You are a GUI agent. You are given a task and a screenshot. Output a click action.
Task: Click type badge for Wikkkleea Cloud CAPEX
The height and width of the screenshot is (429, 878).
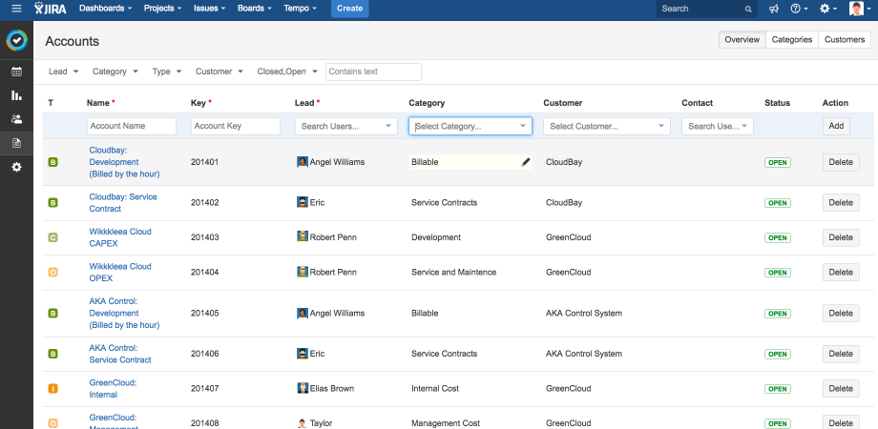coord(53,237)
